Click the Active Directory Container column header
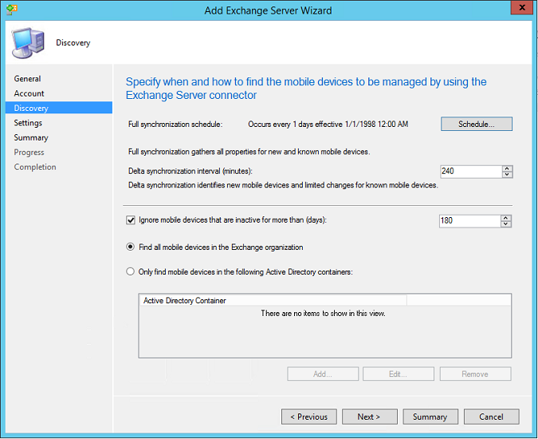Screen dimensions: 538x439 273,301
